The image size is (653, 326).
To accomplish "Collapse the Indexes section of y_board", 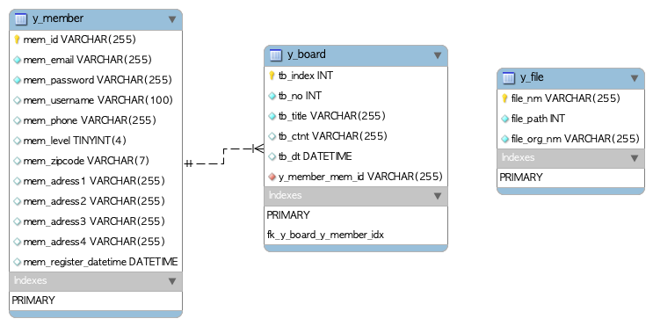I will coord(438,196).
